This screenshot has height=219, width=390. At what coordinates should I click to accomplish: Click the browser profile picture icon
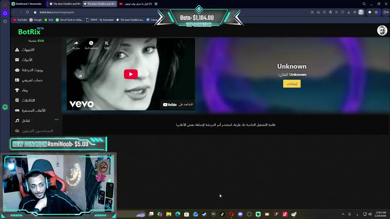pos(361,12)
